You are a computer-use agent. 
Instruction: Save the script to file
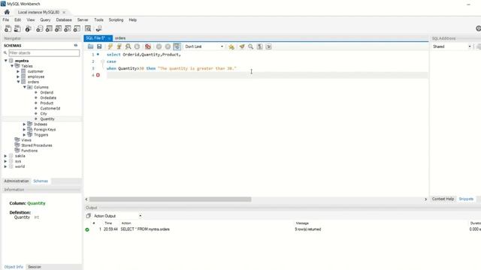coord(99,46)
